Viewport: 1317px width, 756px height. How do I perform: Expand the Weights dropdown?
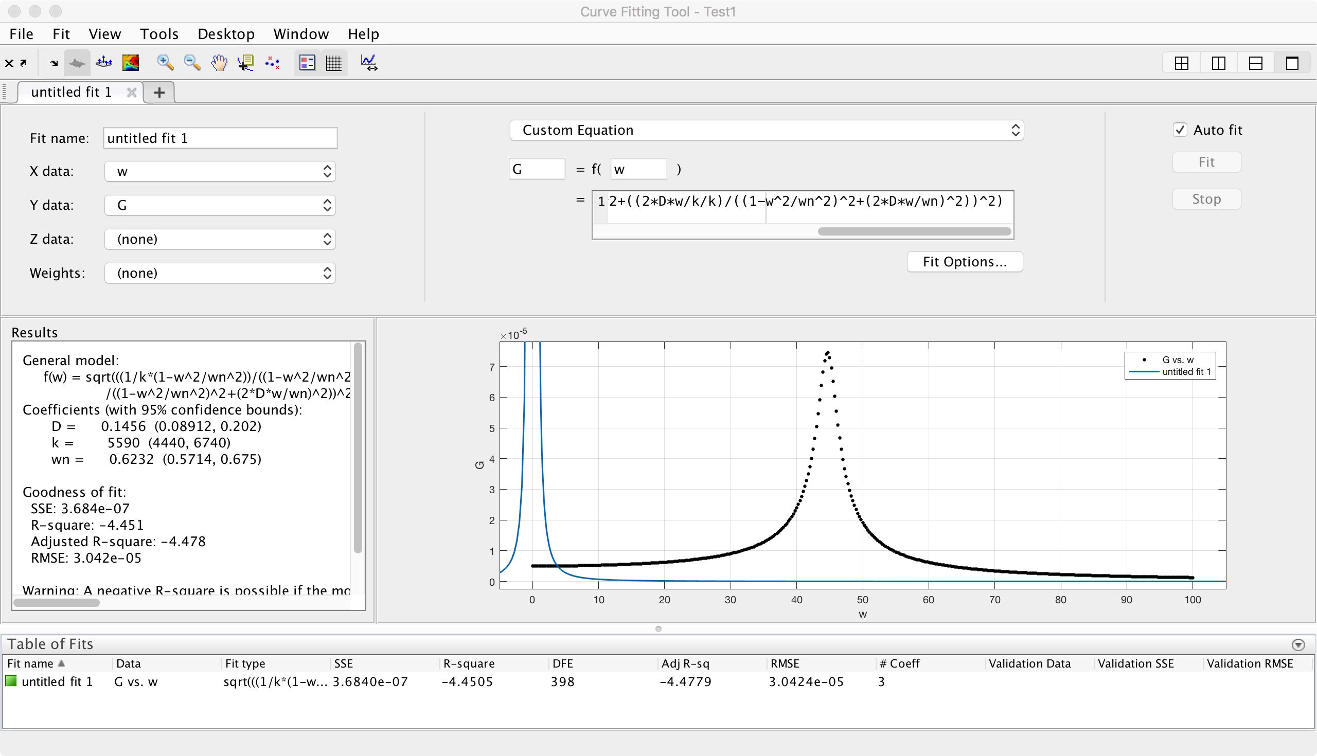[x=220, y=273]
